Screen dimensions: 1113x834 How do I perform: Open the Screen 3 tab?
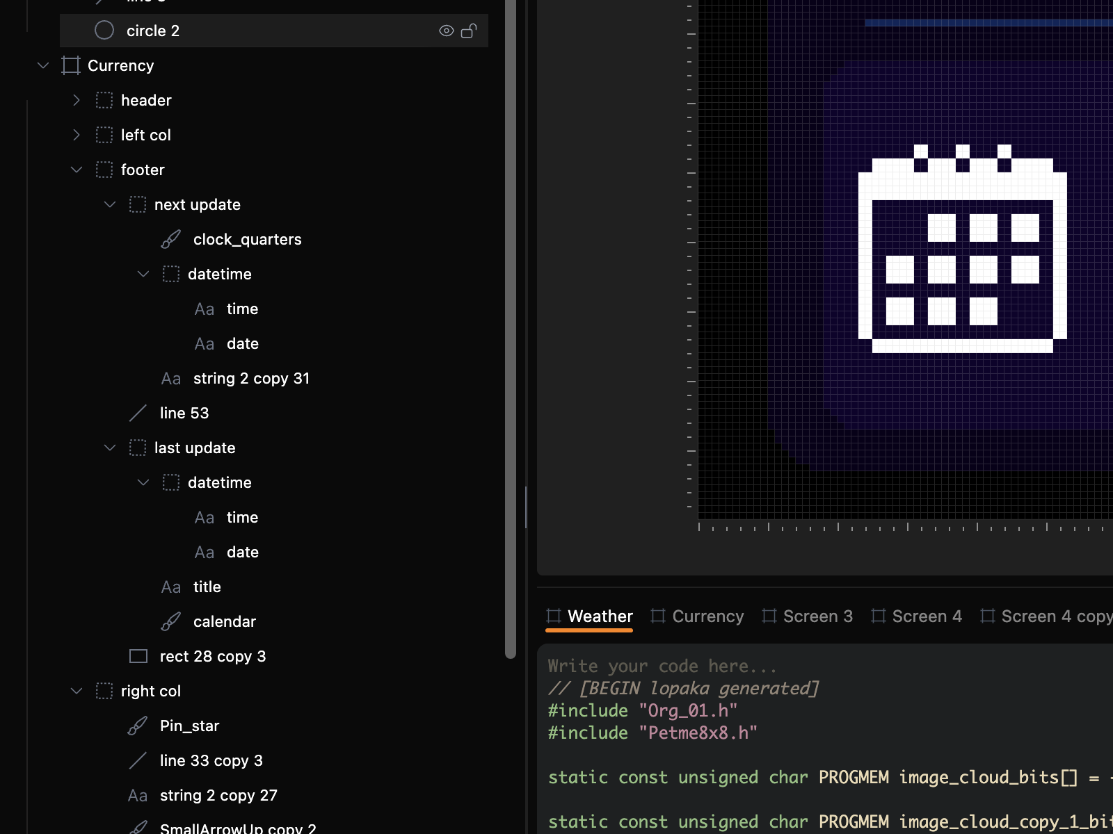tap(807, 616)
